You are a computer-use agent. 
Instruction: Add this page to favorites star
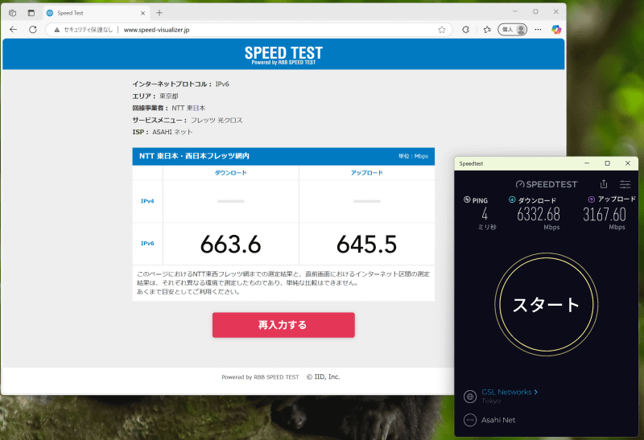[441, 30]
